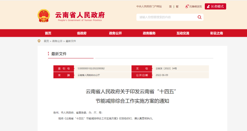Click body sentence starting 现将《云南省

coord(106,119)
